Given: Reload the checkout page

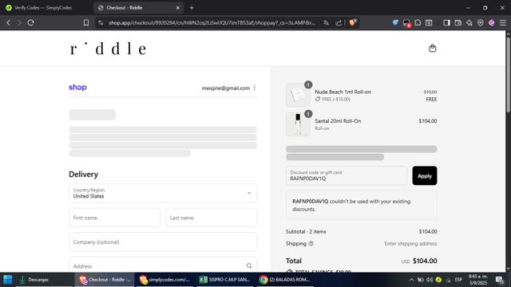Looking at the screenshot, I should [x=31, y=23].
